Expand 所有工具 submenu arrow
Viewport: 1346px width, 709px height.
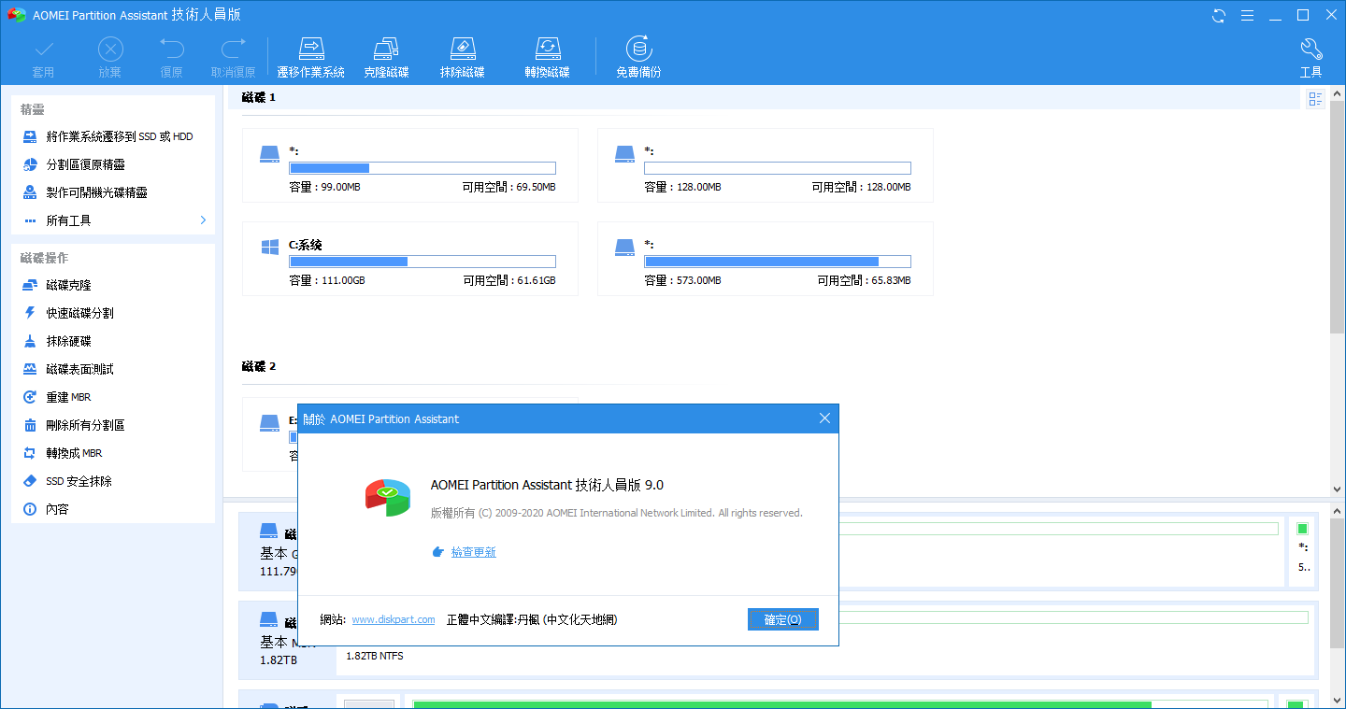[x=203, y=220]
